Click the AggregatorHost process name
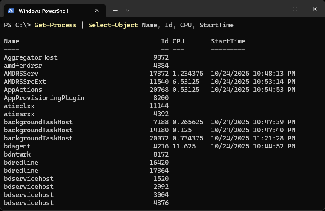 [31, 57]
